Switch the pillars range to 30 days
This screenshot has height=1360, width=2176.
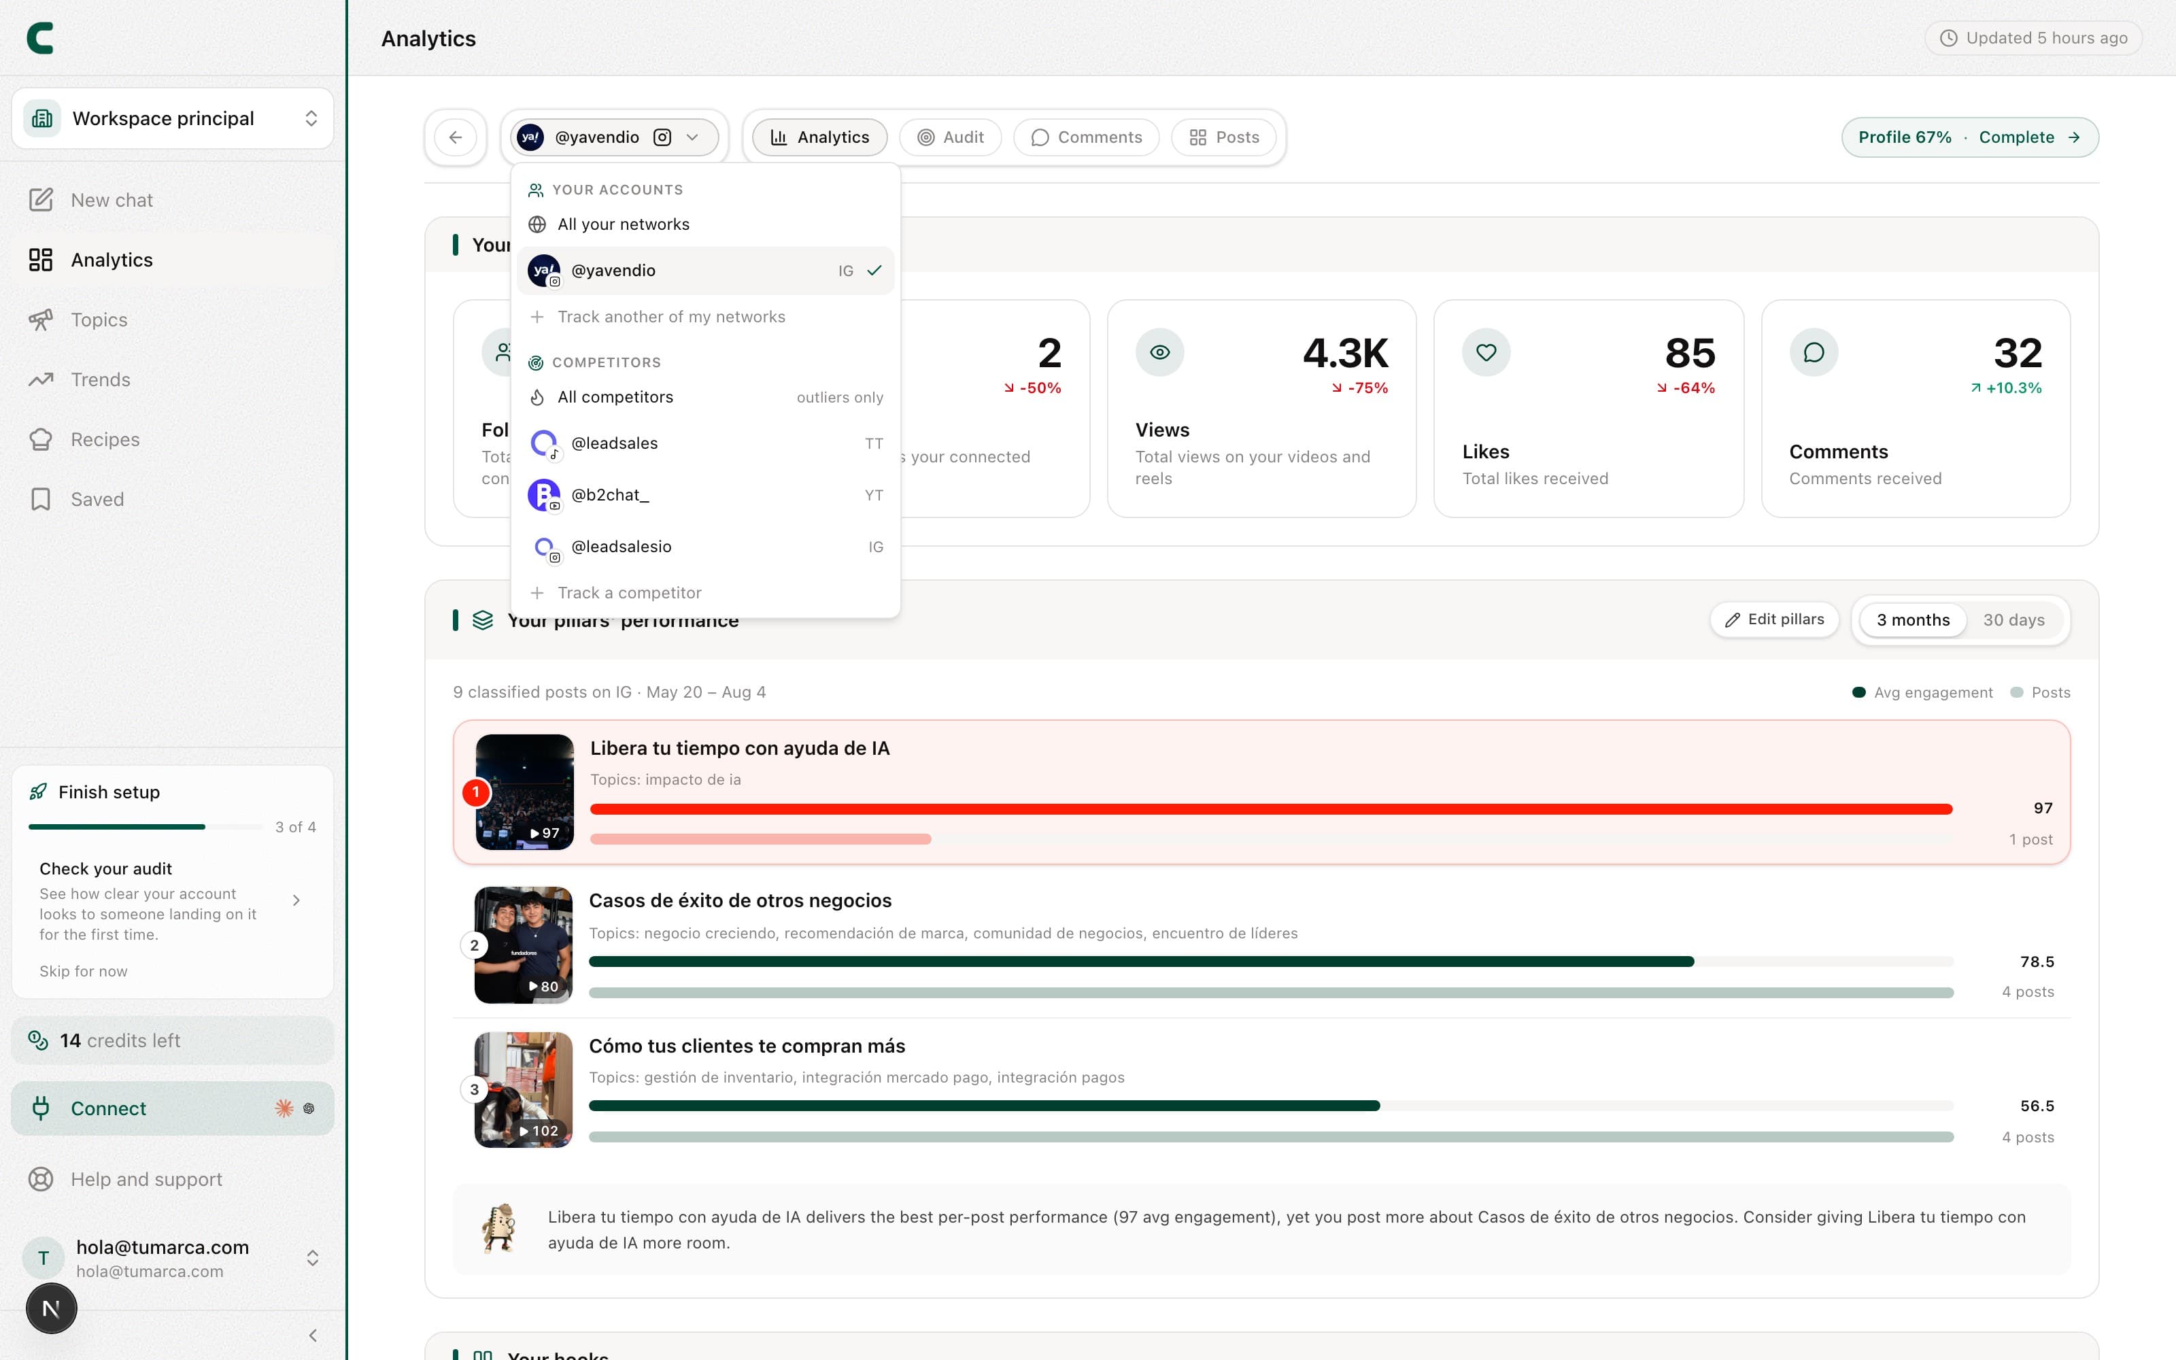tap(2014, 619)
